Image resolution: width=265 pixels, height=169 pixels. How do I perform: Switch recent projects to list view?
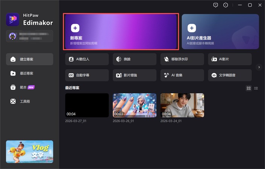(x=256, y=88)
